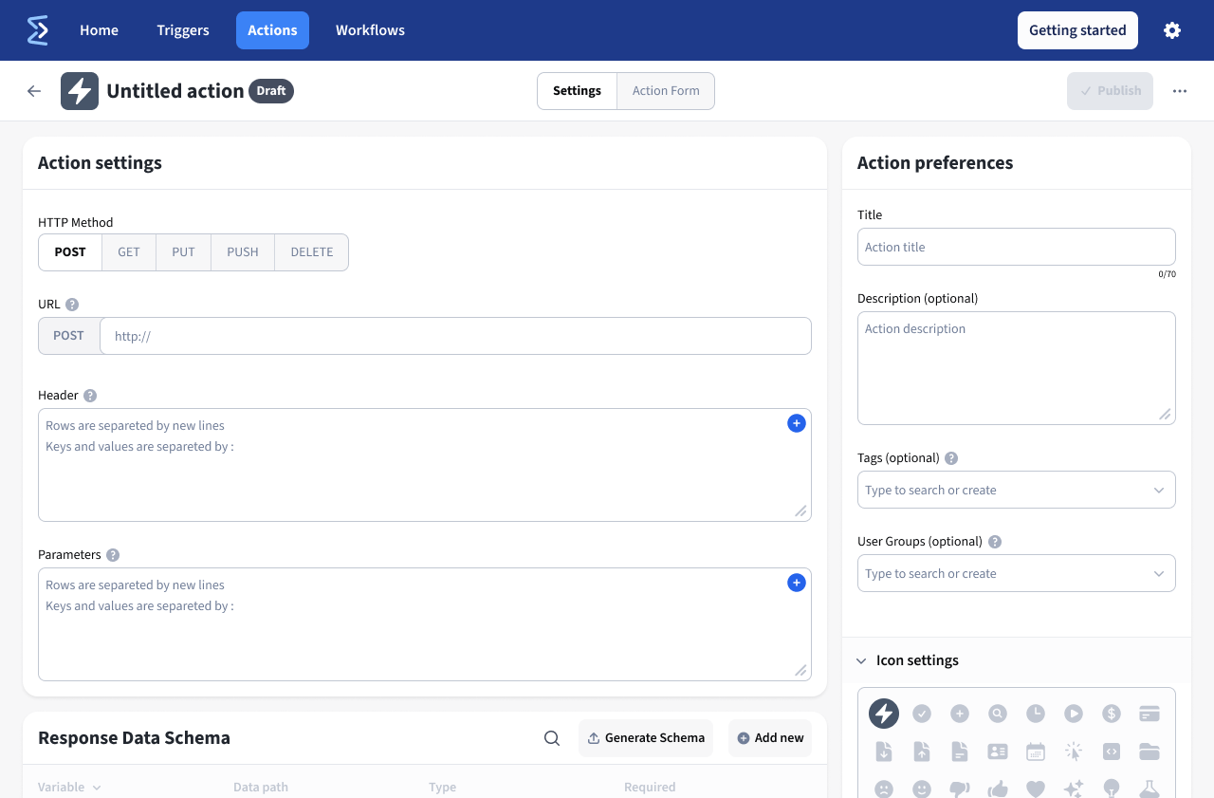Viewport: 1214px width, 798px height.
Task: Search the Response Data Schema
Action: point(552,738)
